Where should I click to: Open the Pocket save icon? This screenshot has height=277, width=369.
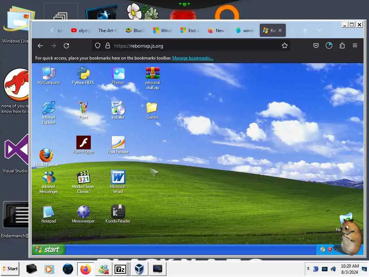316,45
